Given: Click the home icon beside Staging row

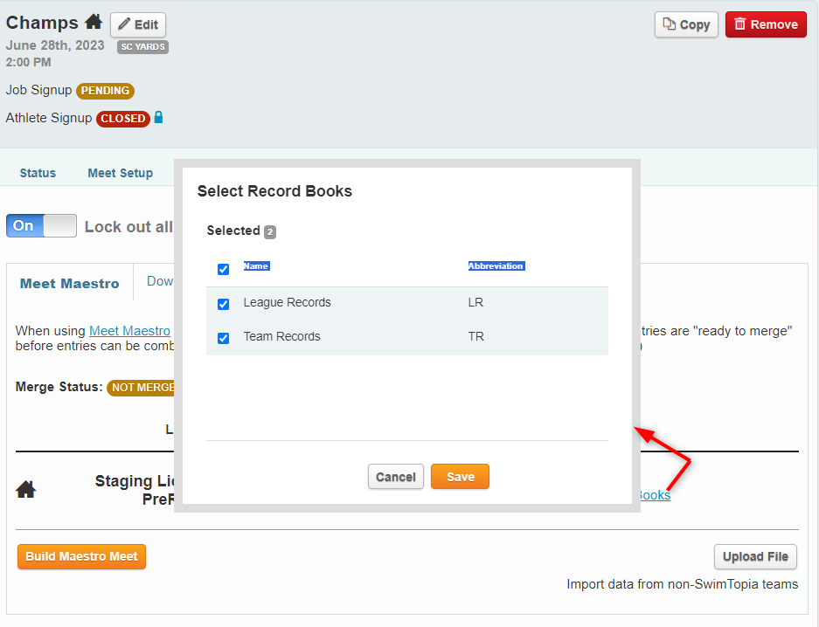Looking at the screenshot, I should point(26,490).
